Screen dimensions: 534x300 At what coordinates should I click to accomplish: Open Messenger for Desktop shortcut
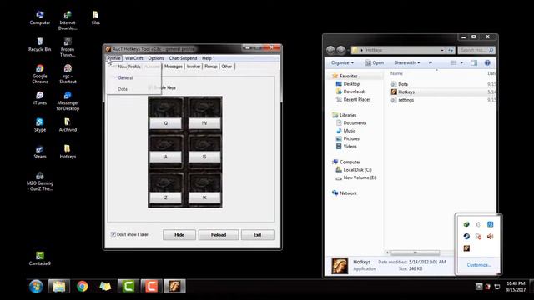tap(68, 101)
